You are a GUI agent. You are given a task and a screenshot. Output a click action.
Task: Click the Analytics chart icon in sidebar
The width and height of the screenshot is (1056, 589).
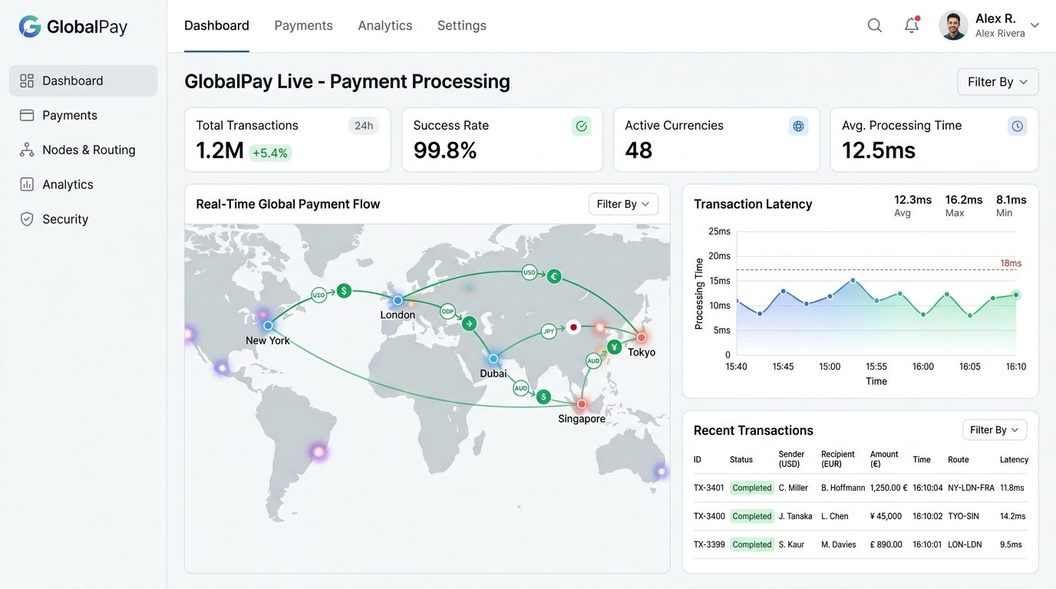(x=27, y=184)
